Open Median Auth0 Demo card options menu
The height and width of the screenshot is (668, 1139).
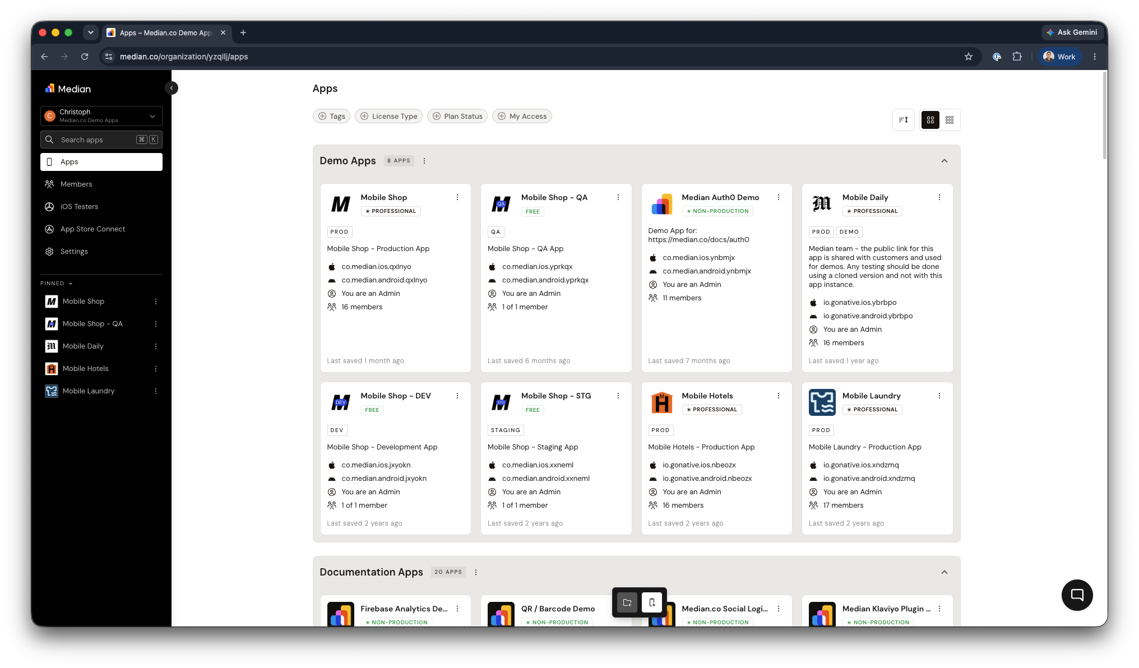[779, 197]
